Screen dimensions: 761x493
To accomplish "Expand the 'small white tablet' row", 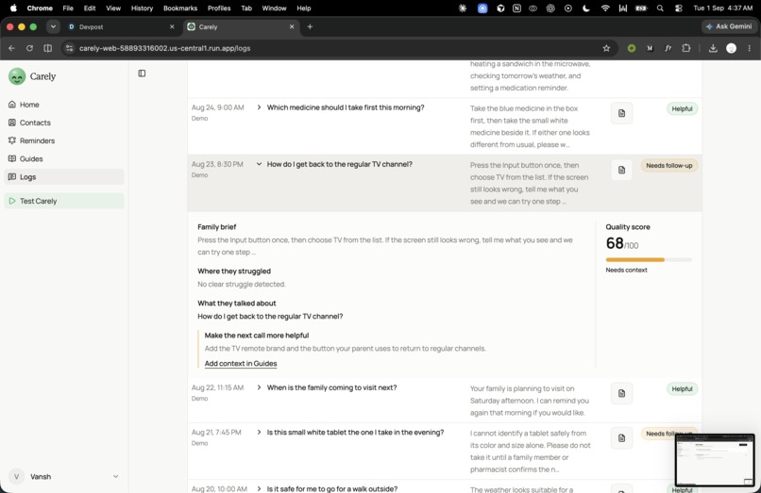I will click(x=259, y=432).
